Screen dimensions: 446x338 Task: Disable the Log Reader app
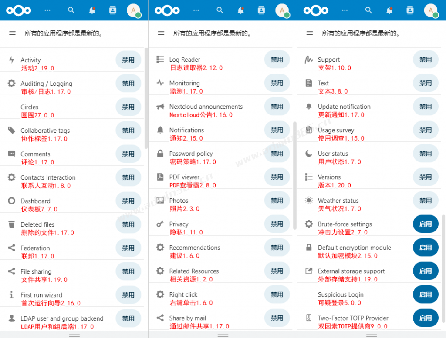277,59
